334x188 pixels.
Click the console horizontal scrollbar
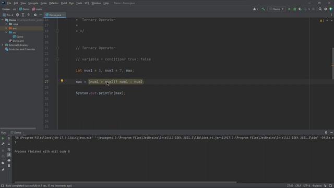pos(125,182)
